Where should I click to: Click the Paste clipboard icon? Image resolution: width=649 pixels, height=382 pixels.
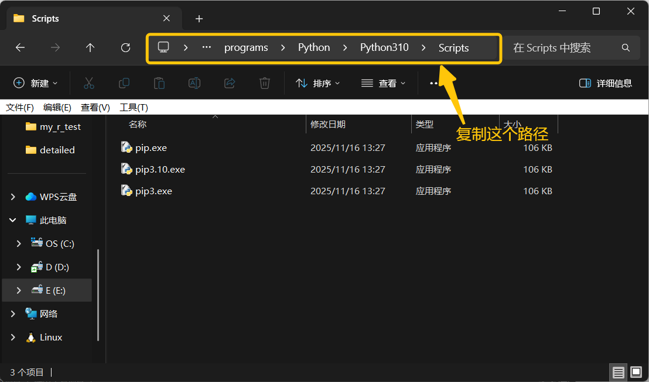coord(159,83)
